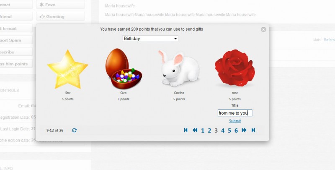The width and height of the screenshot is (335, 170).
Task: Open gifts page 5
Action: [229, 131]
